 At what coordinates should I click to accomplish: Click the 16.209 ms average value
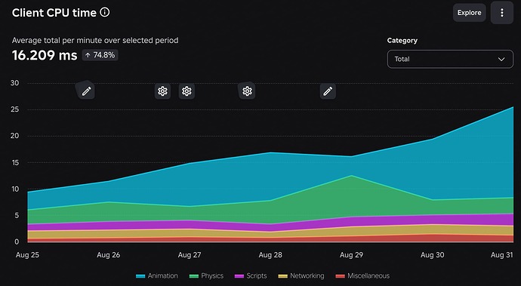(45, 56)
